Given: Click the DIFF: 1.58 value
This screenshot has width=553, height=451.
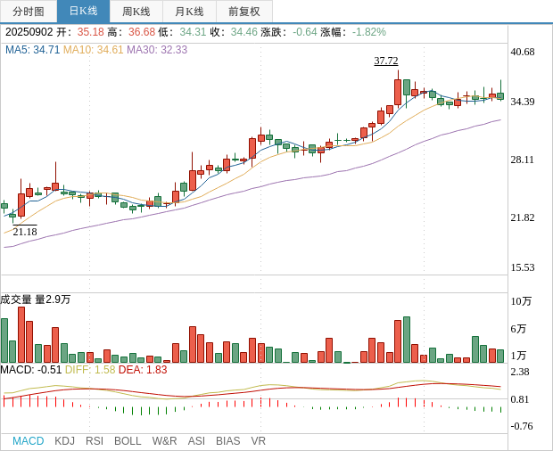Looking at the screenshot, I should pos(90,370).
